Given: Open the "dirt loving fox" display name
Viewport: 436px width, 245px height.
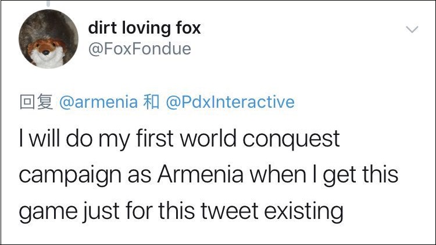Looking at the screenshot, I should tap(144, 27).
